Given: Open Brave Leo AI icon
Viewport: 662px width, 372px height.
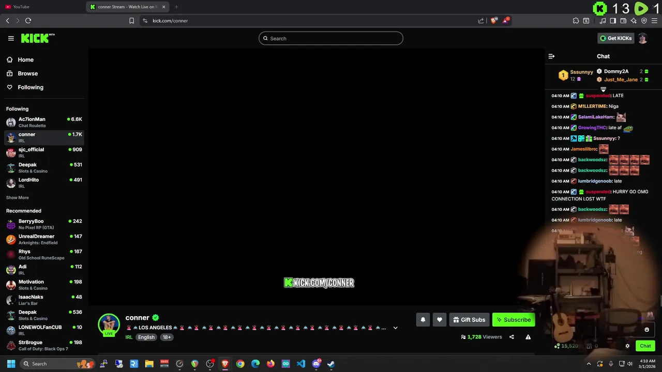Looking at the screenshot, I should [x=634, y=21].
